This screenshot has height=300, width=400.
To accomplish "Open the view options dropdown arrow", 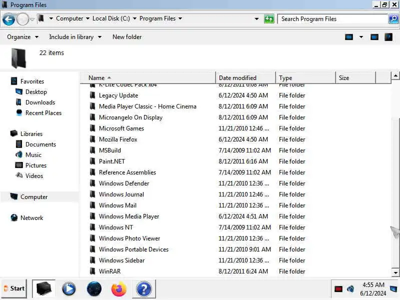I will tap(361, 37).
